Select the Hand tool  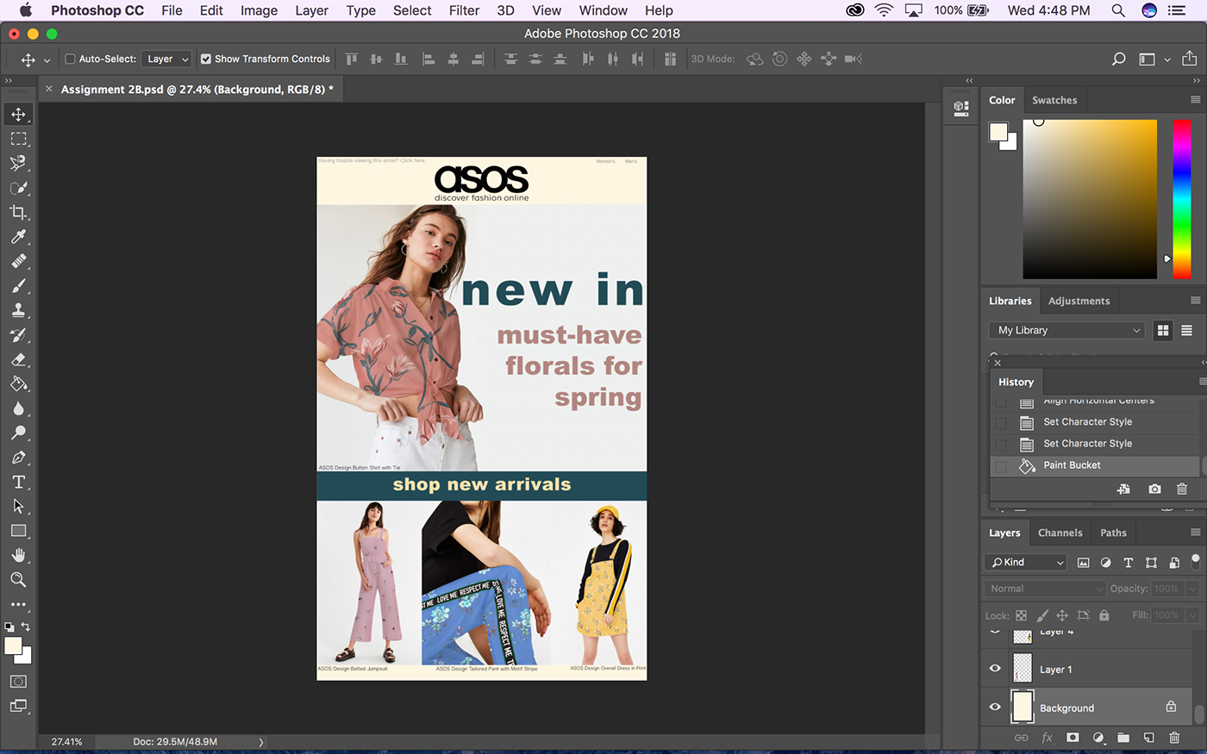[18, 555]
